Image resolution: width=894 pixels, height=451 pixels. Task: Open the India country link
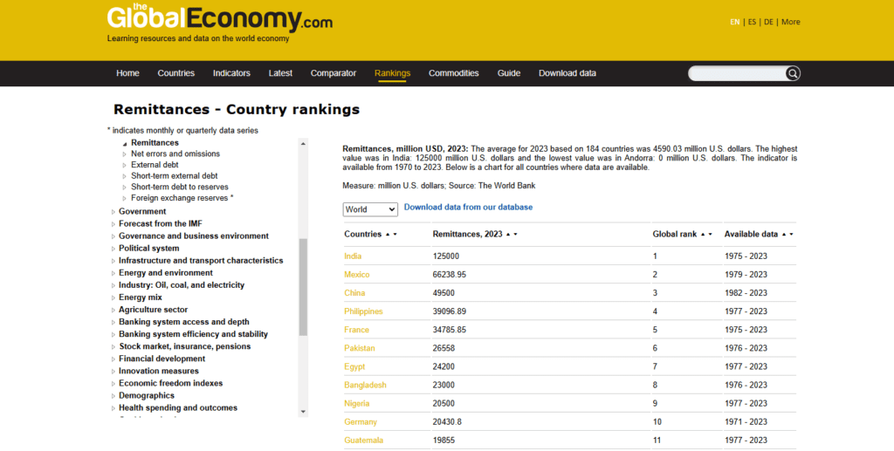tap(353, 256)
